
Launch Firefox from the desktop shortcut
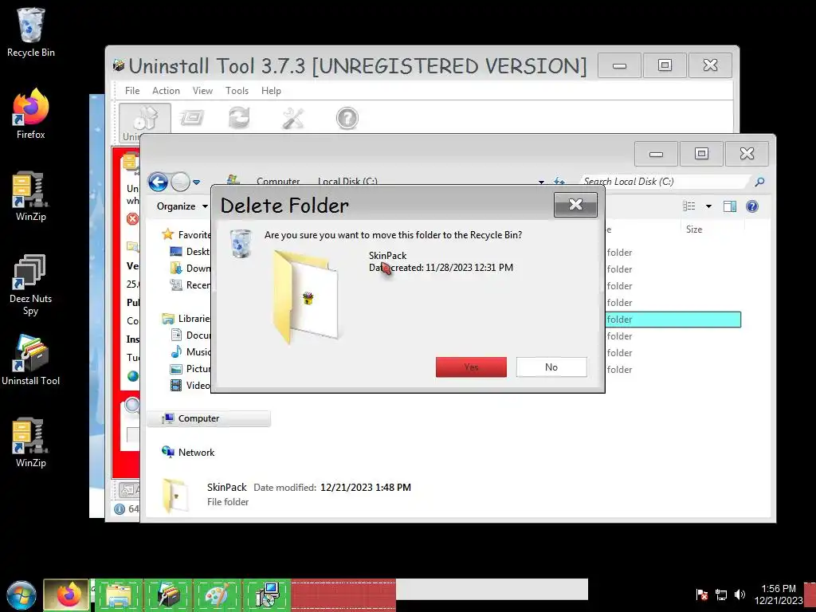(x=31, y=114)
